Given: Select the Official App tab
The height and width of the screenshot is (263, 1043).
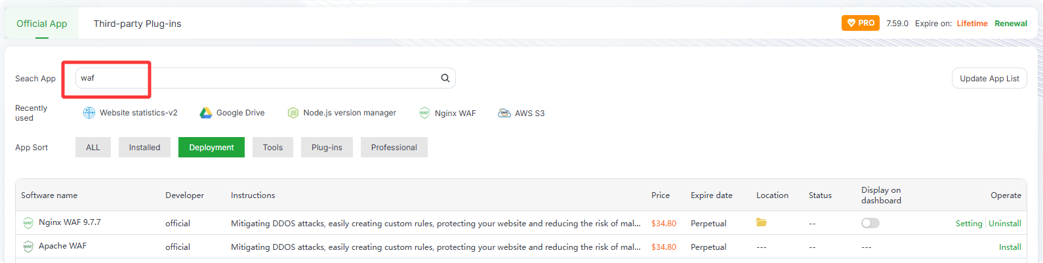Looking at the screenshot, I should click(x=41, y=24).
